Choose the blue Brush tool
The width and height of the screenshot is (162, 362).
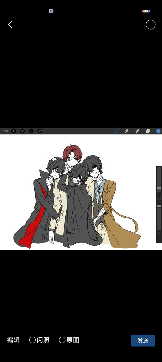click(x=117, y=131)
